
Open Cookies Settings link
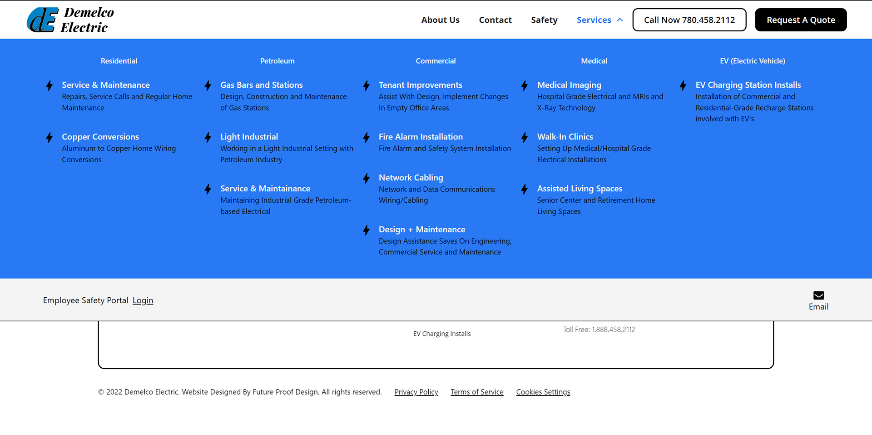[543, 392]
